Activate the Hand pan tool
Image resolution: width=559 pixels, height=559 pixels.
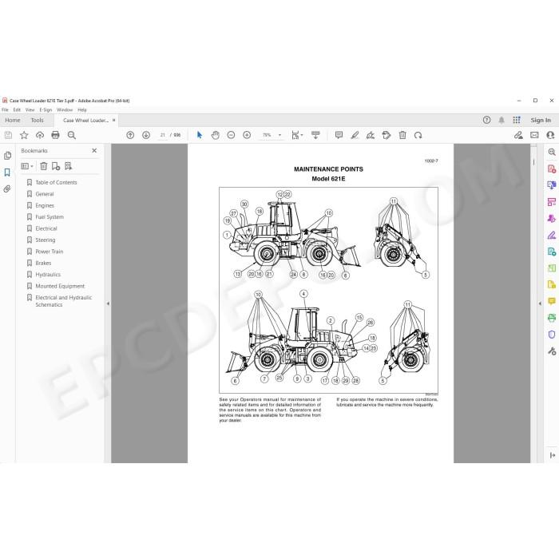tap(215, 135)
